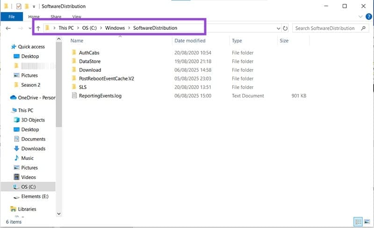Switch to large icons view
Viewport: 374px width, 228px height.
[x=366, y=221]
